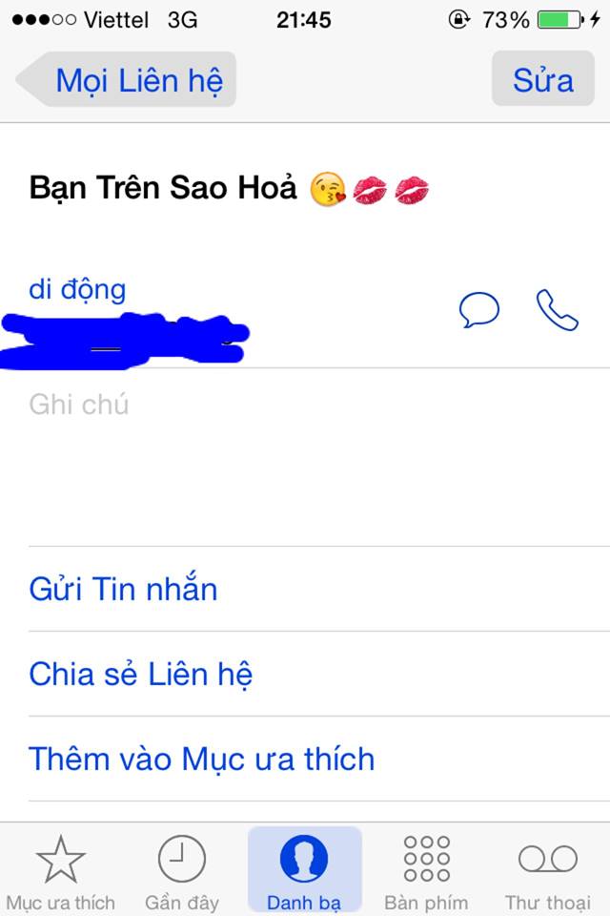Open the Thư thoại voicemail tab
The width and height of the screenshot is (610, 916).
548,871
